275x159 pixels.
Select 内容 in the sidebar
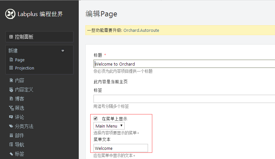click(x=19, y=80)
